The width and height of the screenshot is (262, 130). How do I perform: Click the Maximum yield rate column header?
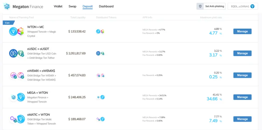(211, 17)
